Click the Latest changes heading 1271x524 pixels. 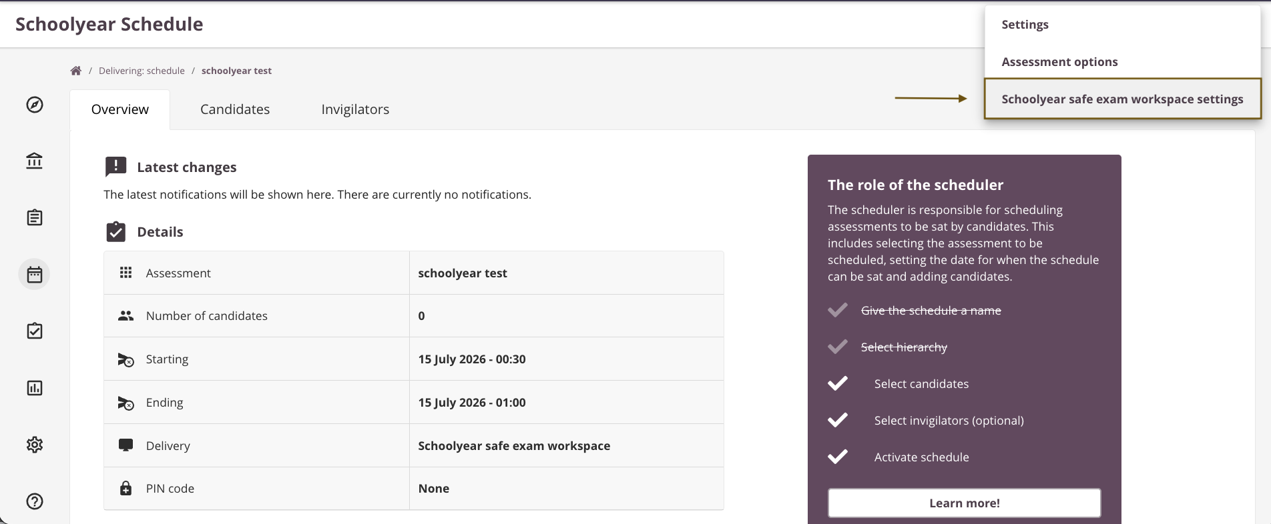pyautogui.click(x=187, y=167)
